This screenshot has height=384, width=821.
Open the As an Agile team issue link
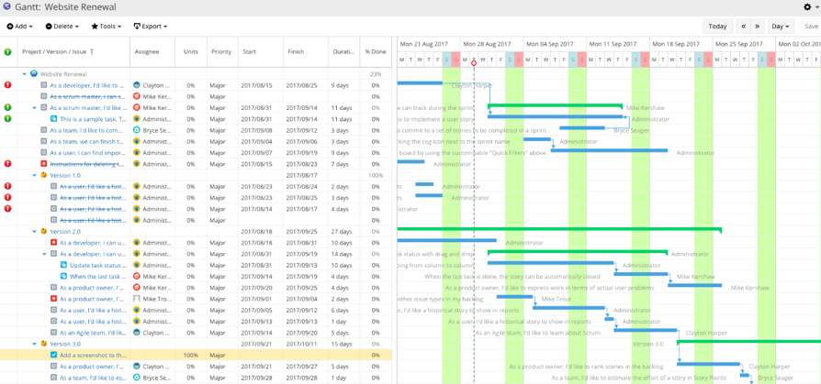[x=93, y=333]
